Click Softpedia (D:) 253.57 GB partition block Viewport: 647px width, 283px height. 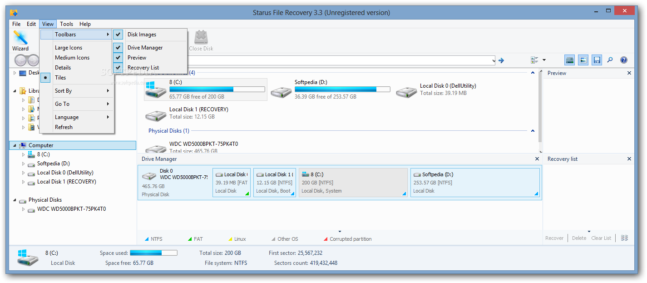click(x=475, y=183)
